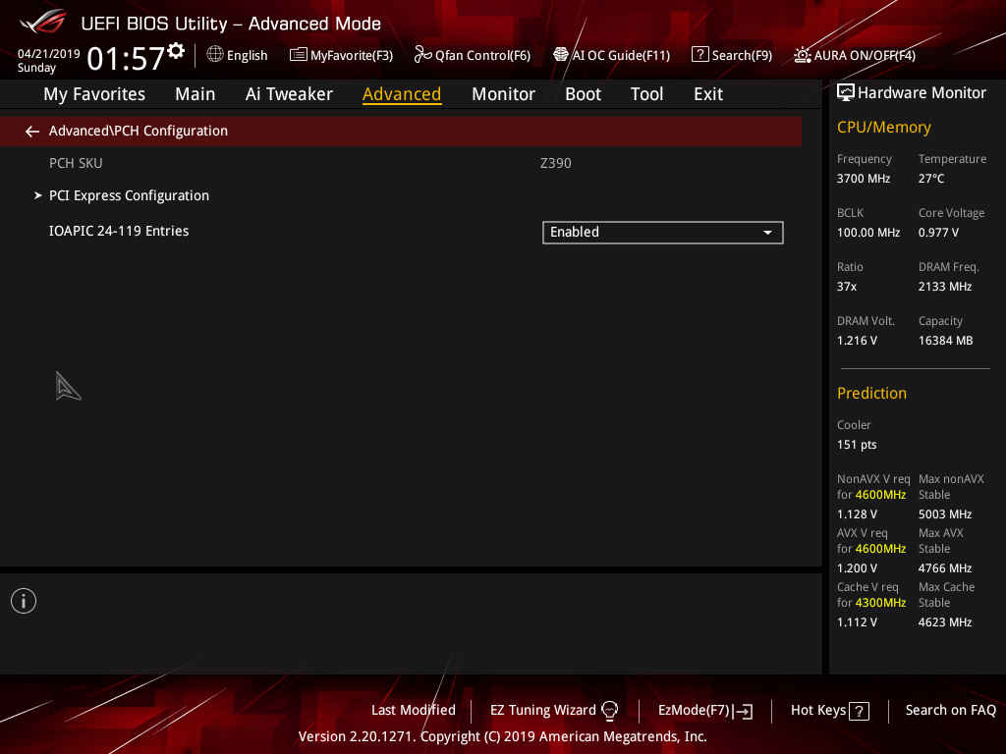Click the 2133 MHz DRAM frequency
Screen dimensions: 1006x754
pyautogui.click(x=944, y=287)
